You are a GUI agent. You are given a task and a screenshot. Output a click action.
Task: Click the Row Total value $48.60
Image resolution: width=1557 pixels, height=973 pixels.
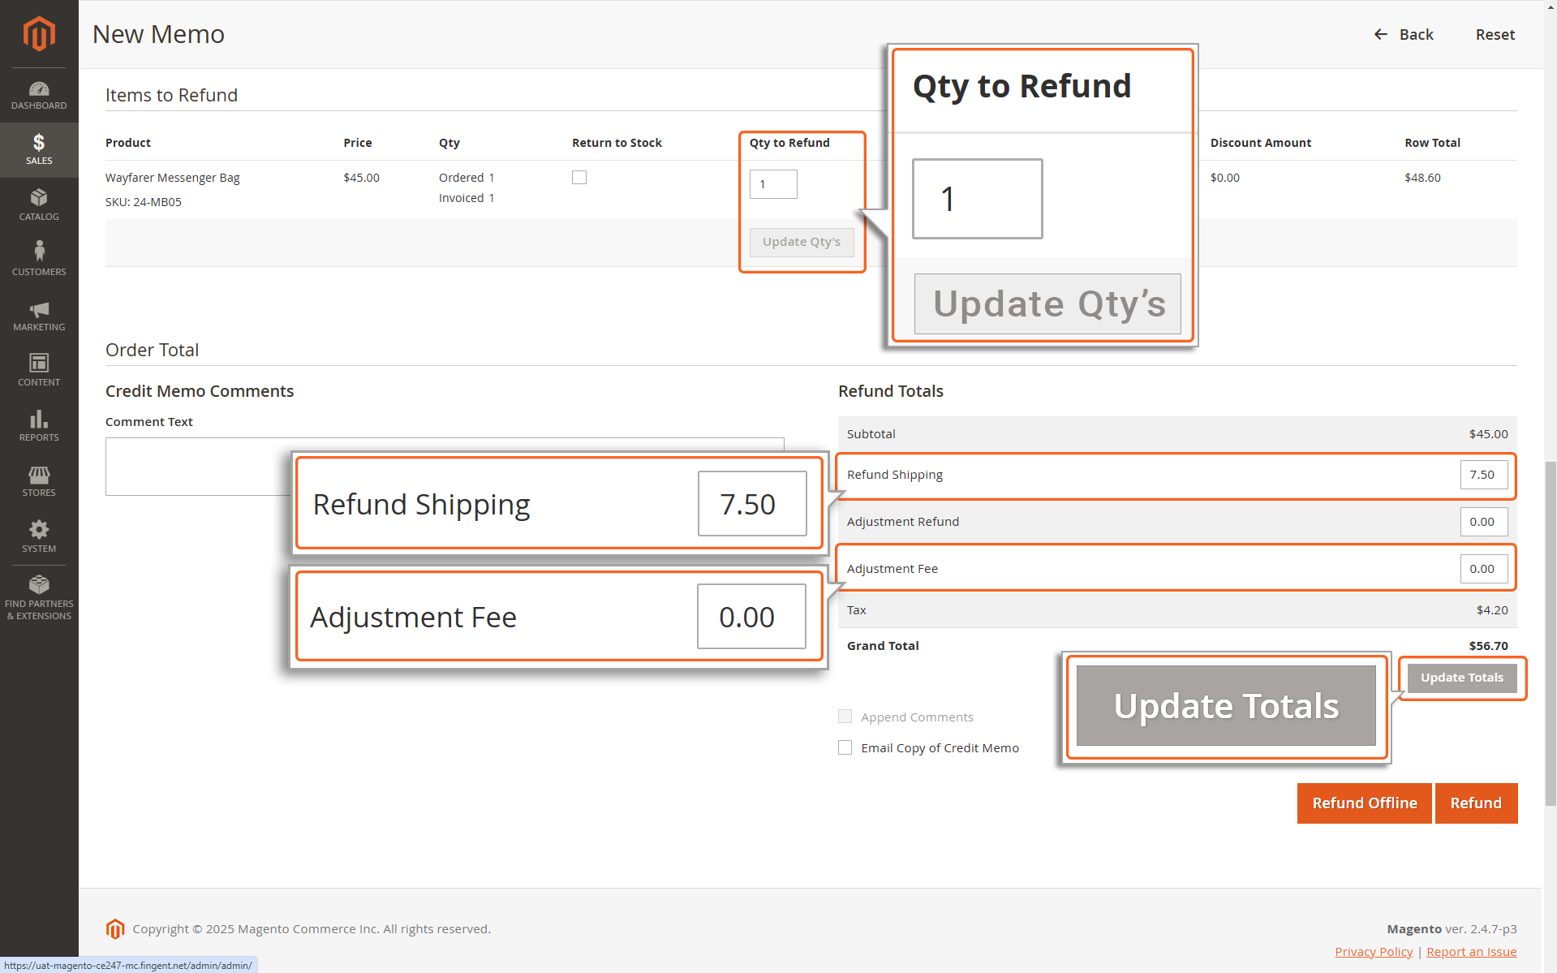pos(1422,178)
